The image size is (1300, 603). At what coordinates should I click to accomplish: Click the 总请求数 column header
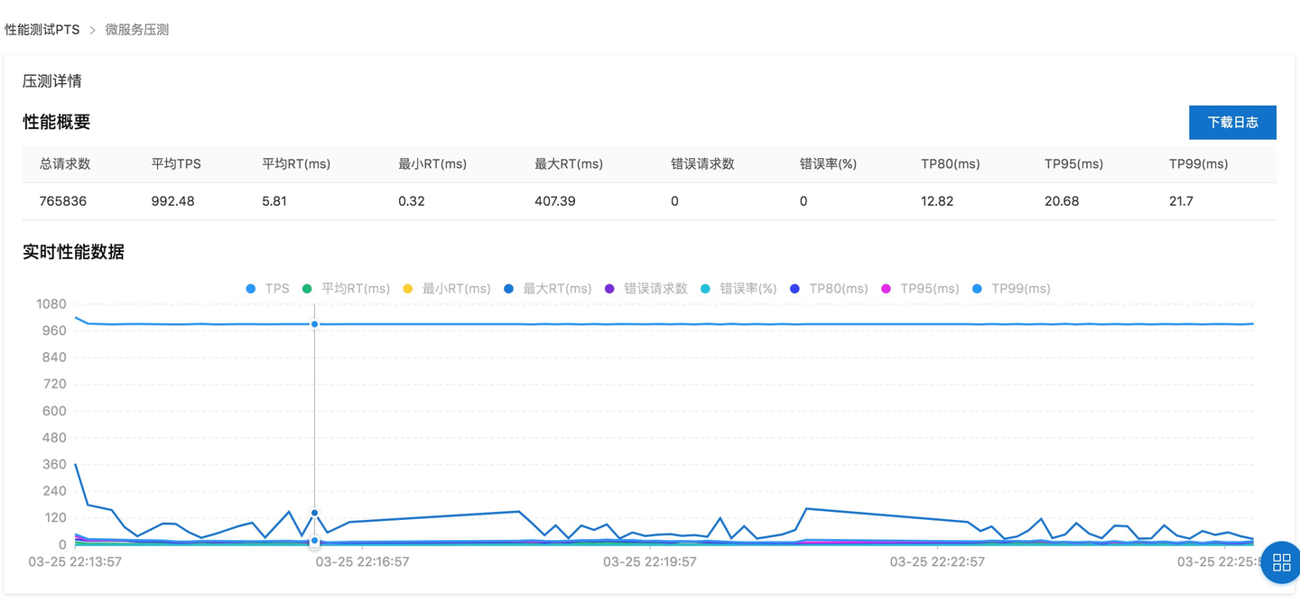point(65,163)
